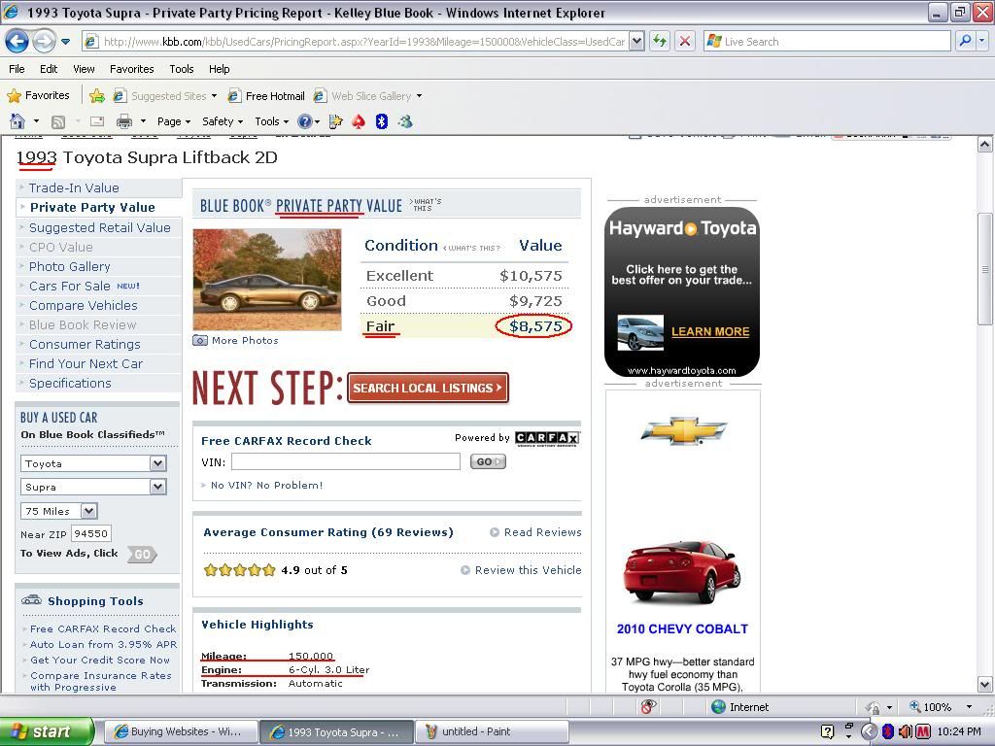Click the RSS feeds icon
The width and height of the screenshot is (995, 746).
(58, 121)
